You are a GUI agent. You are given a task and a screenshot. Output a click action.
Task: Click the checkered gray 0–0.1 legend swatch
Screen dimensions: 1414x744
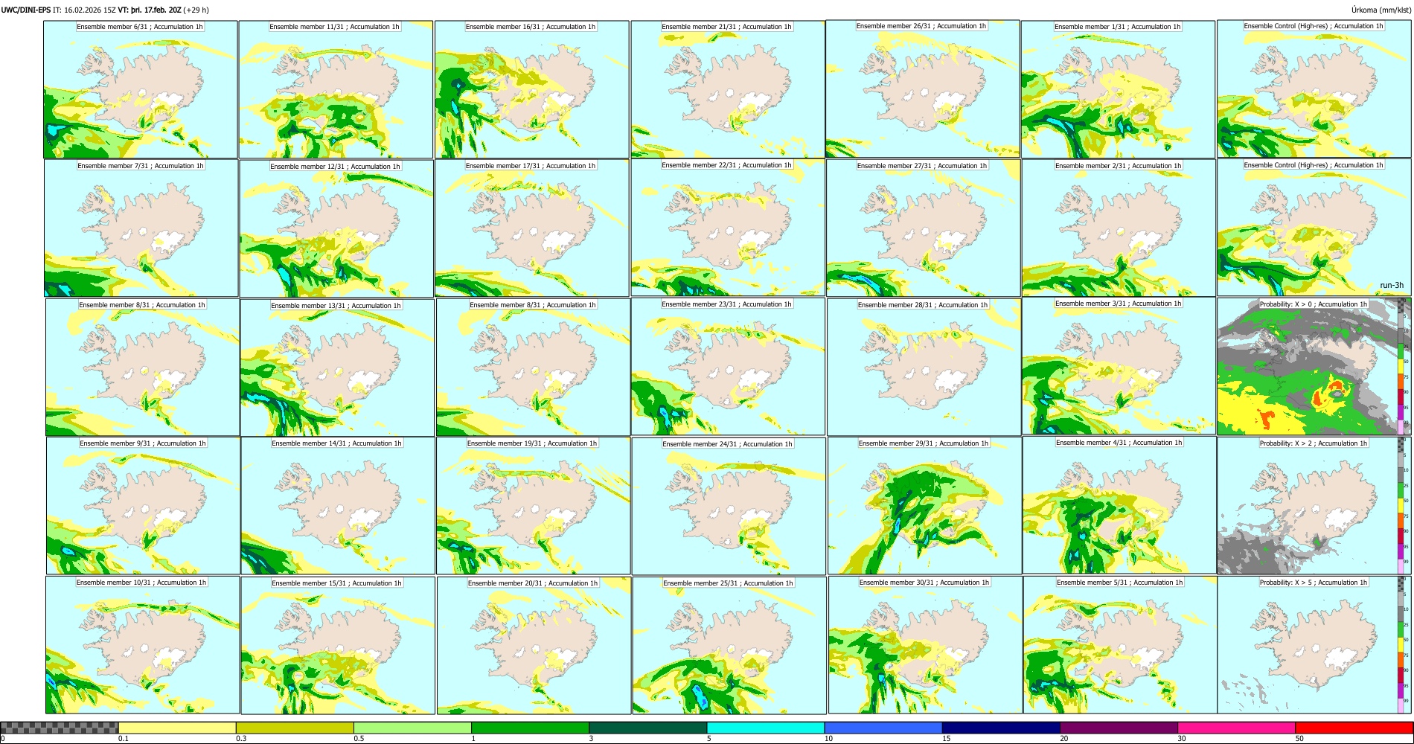pos(60,728)
